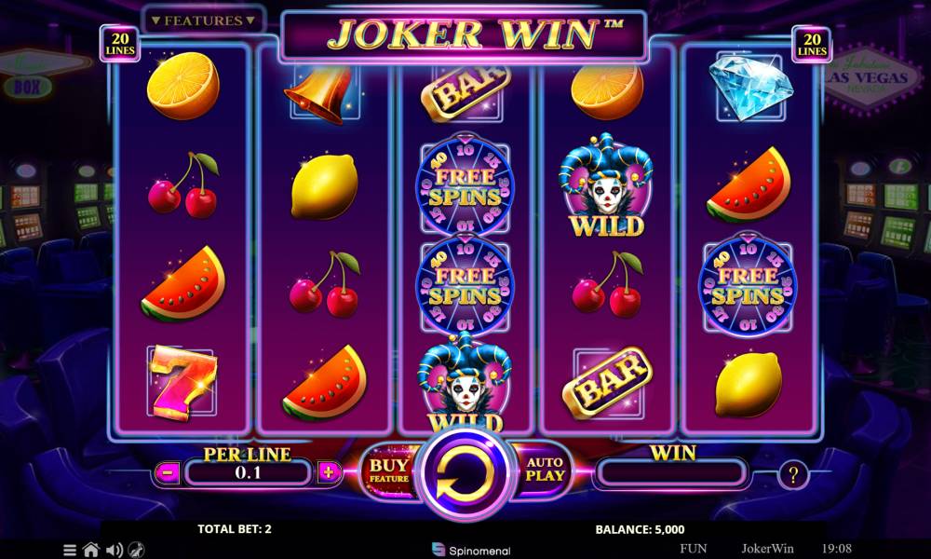Enable Auto Play

pyautogui.click(x=545, y=470)
